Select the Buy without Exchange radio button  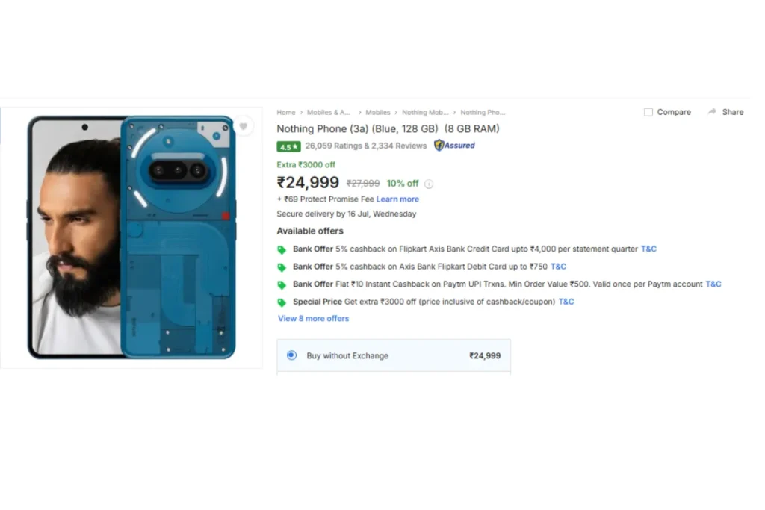[x=291, y=355]
